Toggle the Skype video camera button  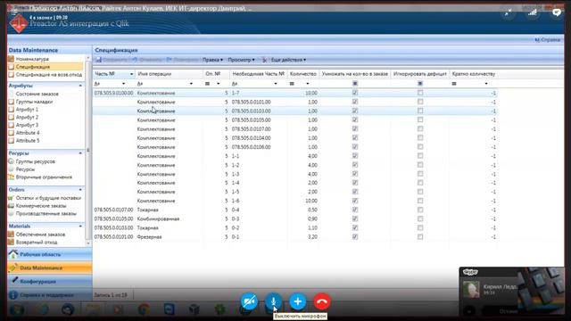(x=249, y=301)
